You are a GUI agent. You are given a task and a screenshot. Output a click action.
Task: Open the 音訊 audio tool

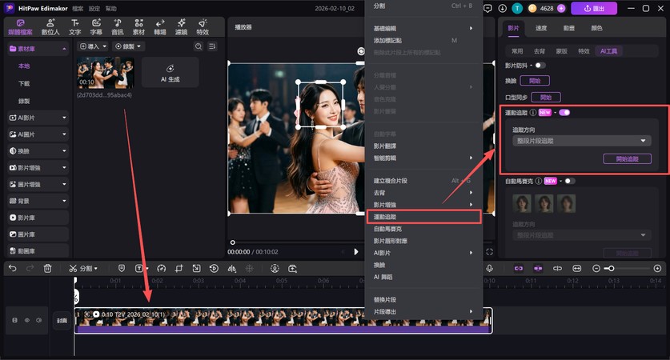(118, 27)
